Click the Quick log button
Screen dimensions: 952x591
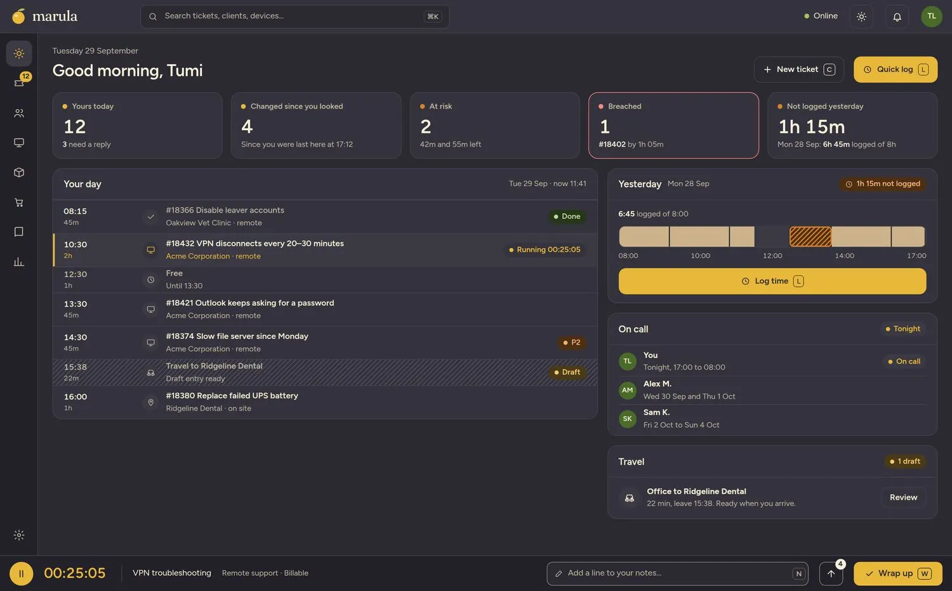click(895, 70)
